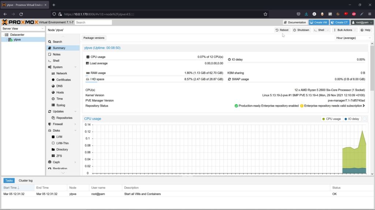375x210 pixels.
Task: Select the ytpve node in the tree
Action: pyautogui.click(x=17, y=39)
